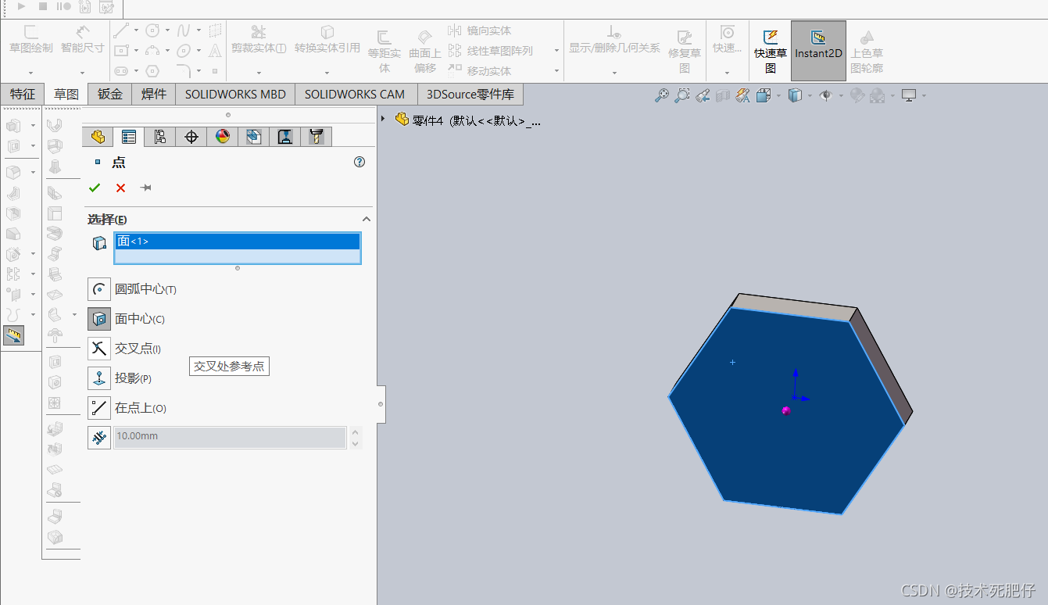Open the DimXpertManager crosshair tab
The height and width of the screenshot is (605, 1048).
[x=191, y=137]
